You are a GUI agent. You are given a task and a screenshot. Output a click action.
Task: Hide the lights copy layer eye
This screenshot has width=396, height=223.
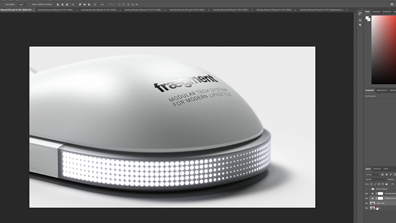[366, 203]
